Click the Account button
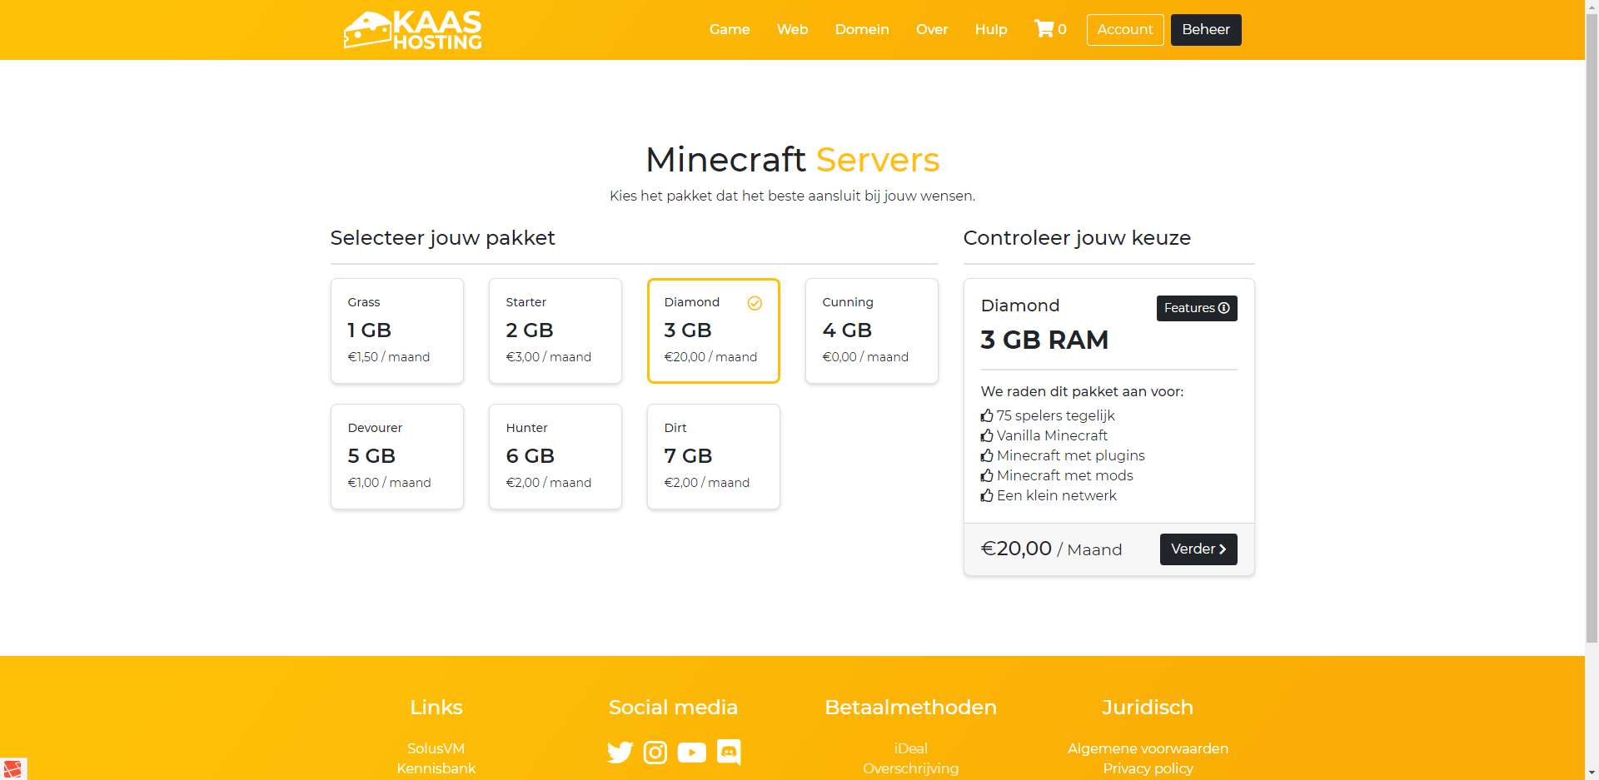The height and width of the screenshot is (780, 1599). pyautogui.click(x=1124, y=30)
